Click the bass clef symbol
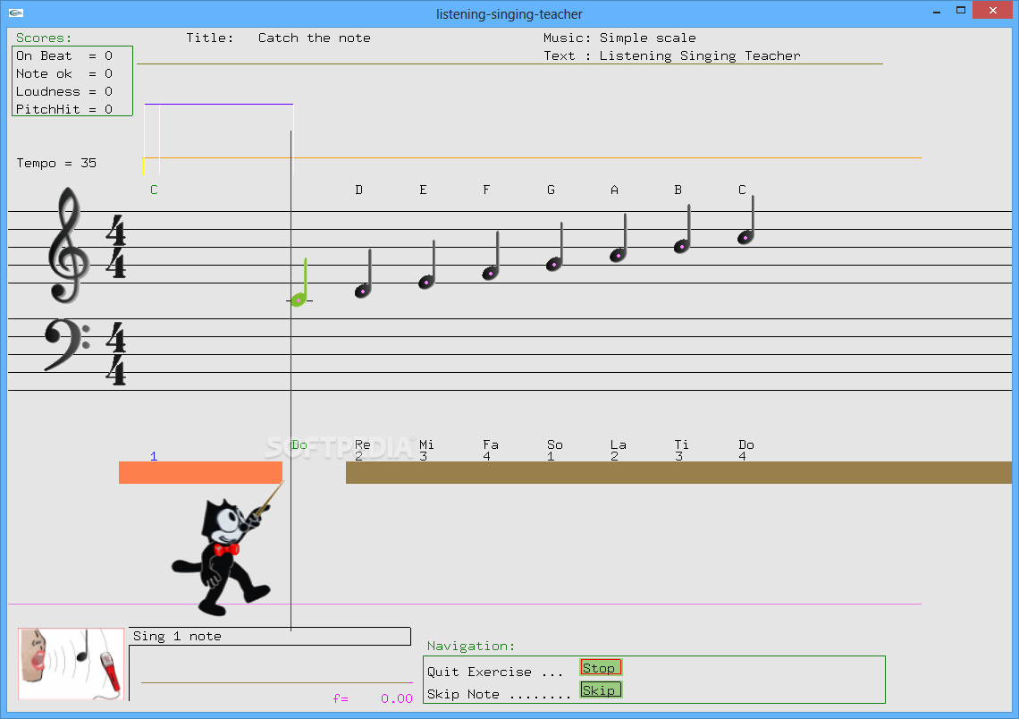The image size is (1019, 719). (67, 345)
